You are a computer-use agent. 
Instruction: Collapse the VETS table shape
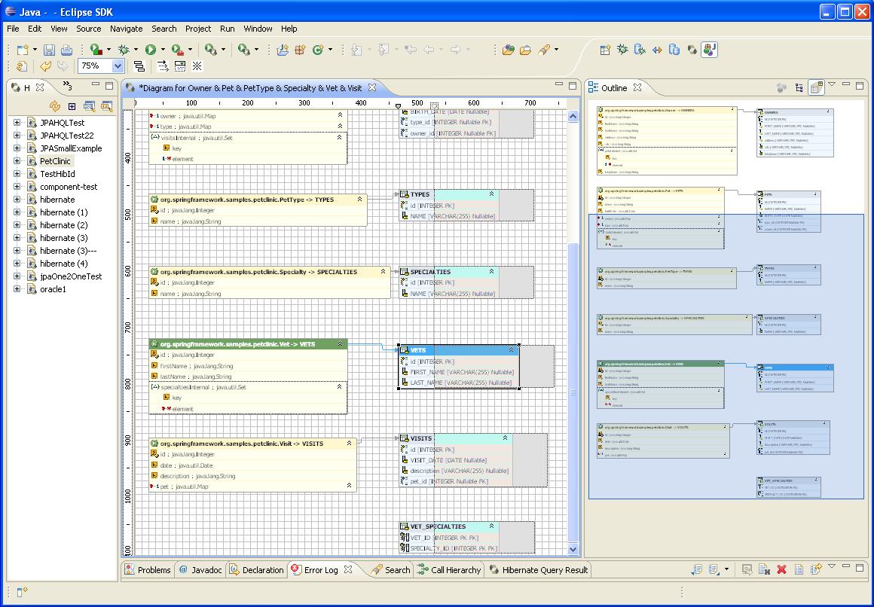coord(512,350)
